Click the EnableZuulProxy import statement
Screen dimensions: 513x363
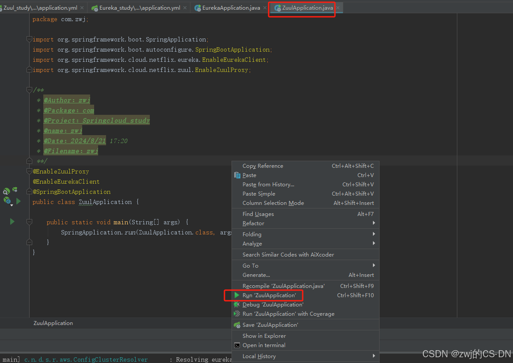click(x=142, y=70)
